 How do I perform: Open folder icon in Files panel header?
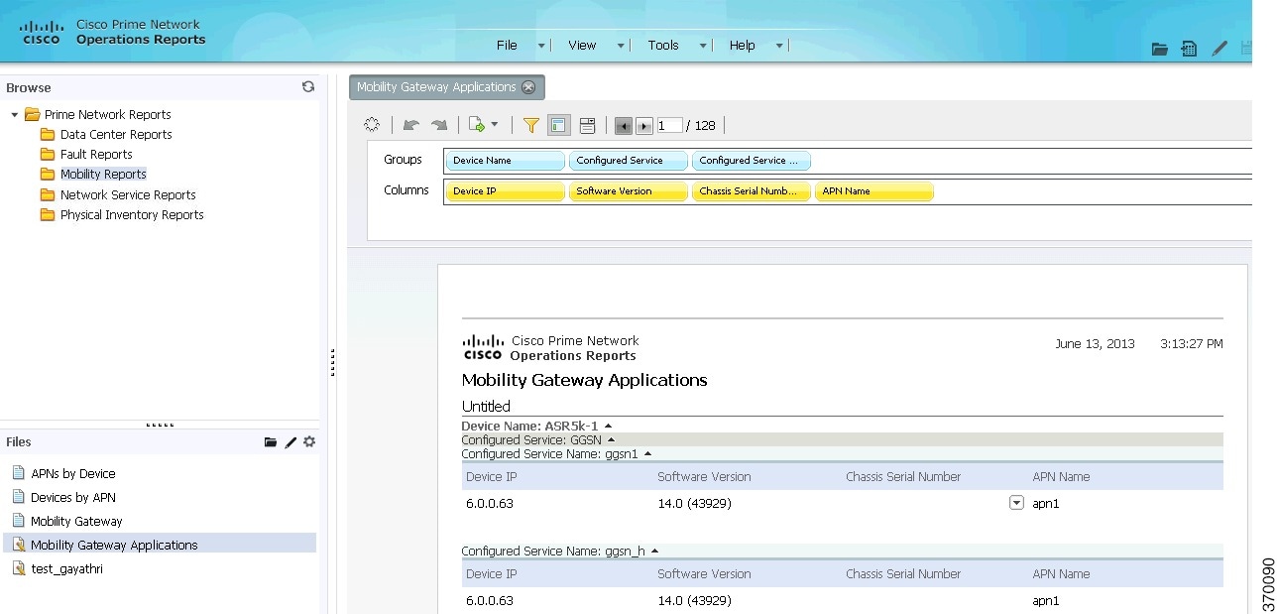pyautogui.click(x=271, y=442)
